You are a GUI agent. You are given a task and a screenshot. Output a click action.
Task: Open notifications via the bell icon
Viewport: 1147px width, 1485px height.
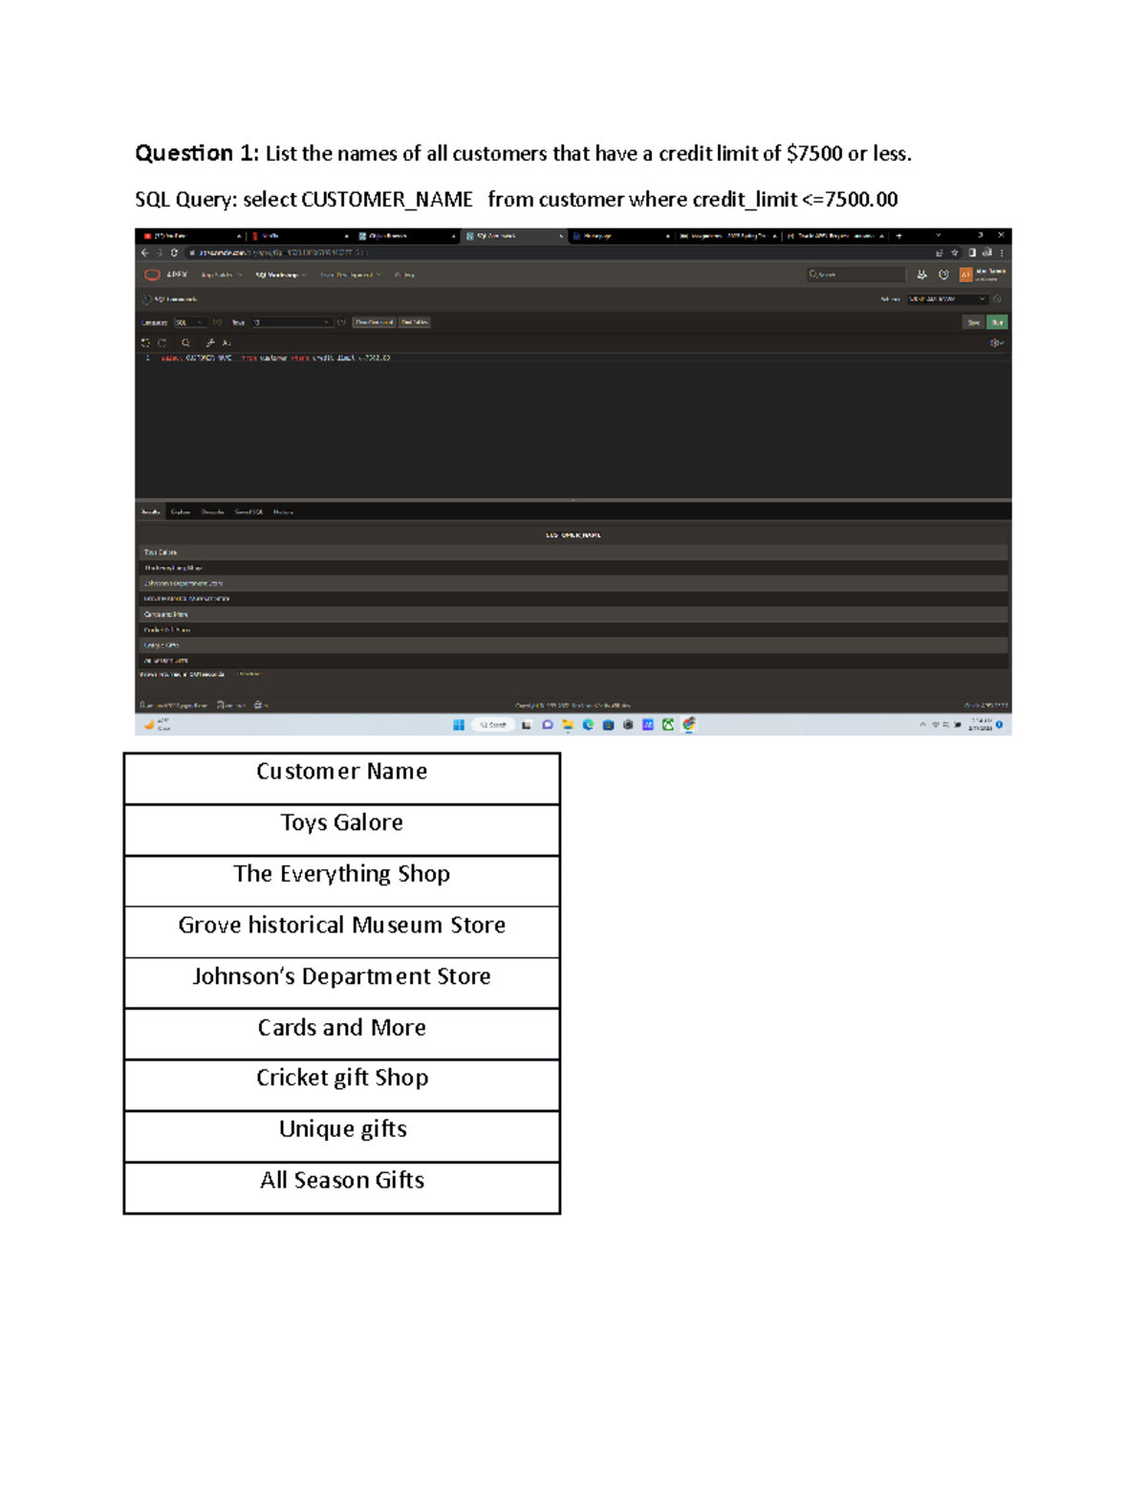[x=921, y=273]
